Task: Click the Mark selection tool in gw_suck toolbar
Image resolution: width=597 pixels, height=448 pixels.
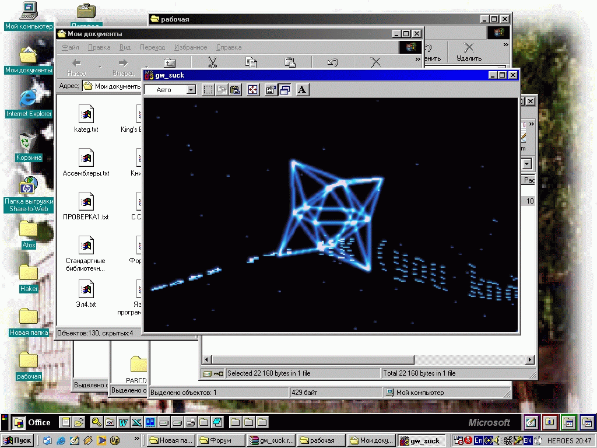Action: point(208,90)
